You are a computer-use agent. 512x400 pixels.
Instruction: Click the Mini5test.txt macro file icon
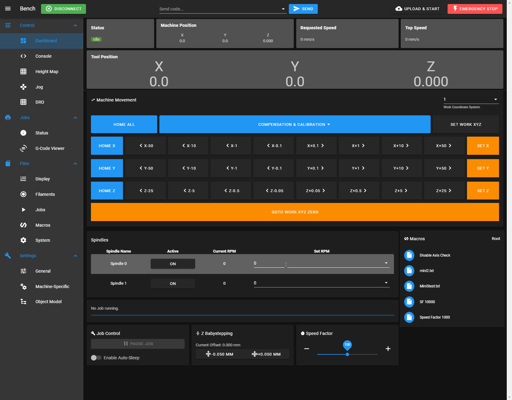click(409, 286)
